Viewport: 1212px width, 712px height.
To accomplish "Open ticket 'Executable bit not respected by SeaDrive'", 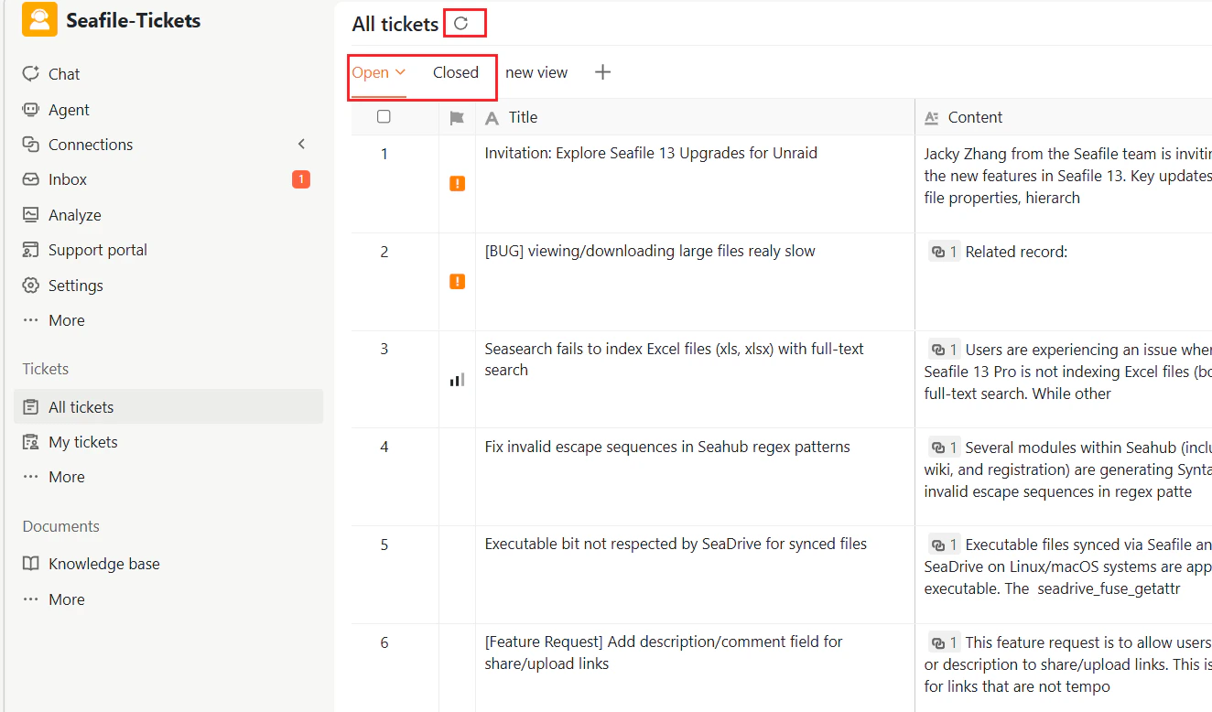I will (x=676, y=544).
